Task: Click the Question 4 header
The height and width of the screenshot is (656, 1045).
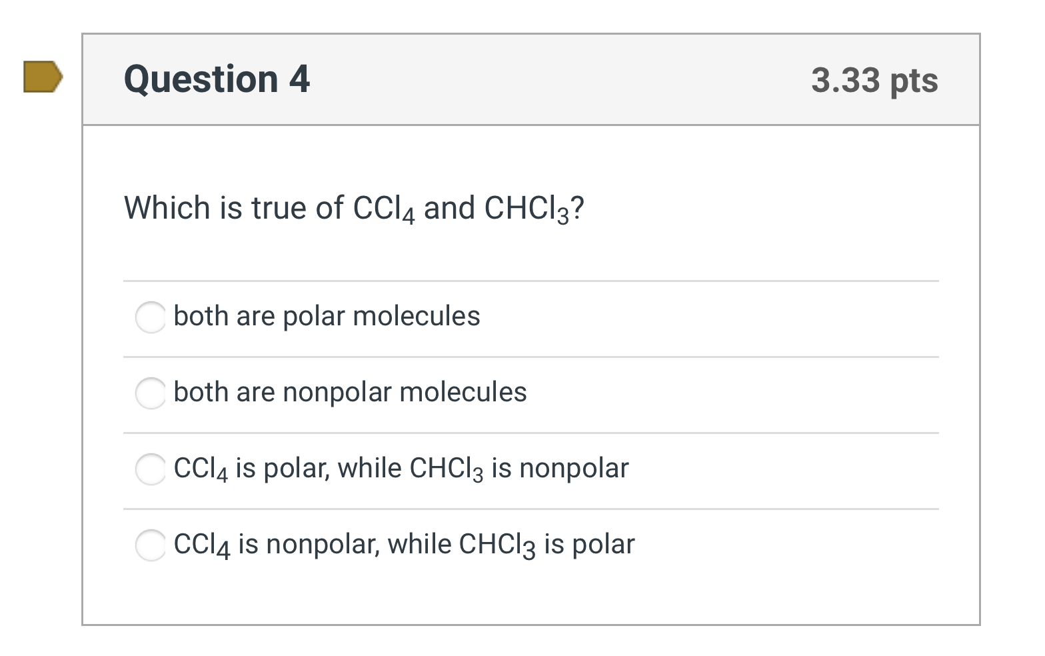Action: [217, 79]
